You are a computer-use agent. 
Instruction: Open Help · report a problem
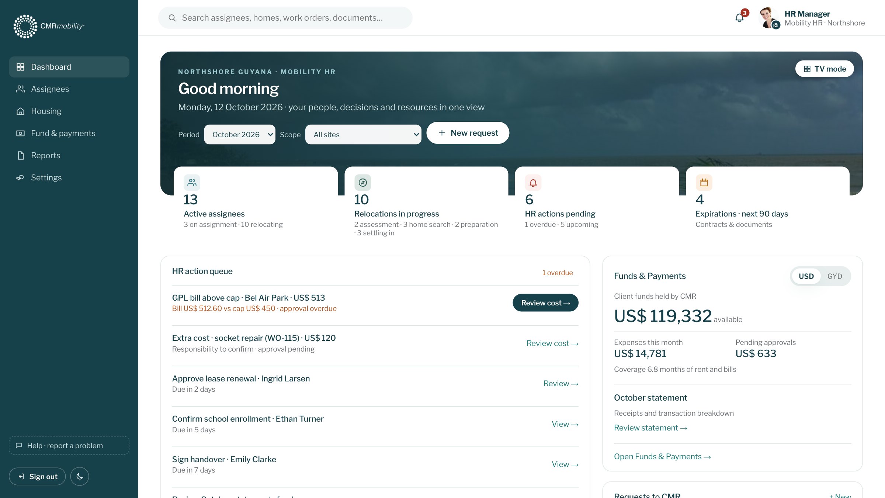click(69, 445)
